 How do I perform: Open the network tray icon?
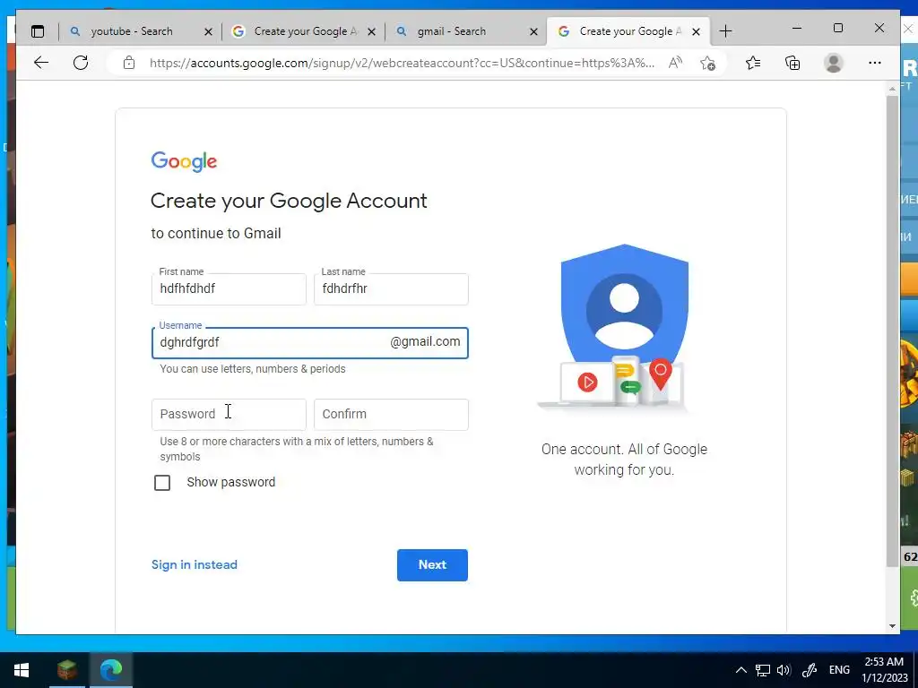(x=762, y=670)
